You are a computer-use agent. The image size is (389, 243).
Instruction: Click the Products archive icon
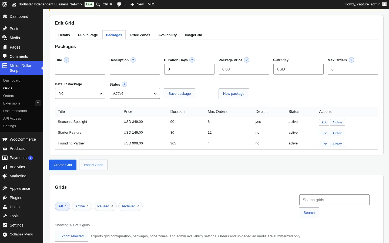5,148
